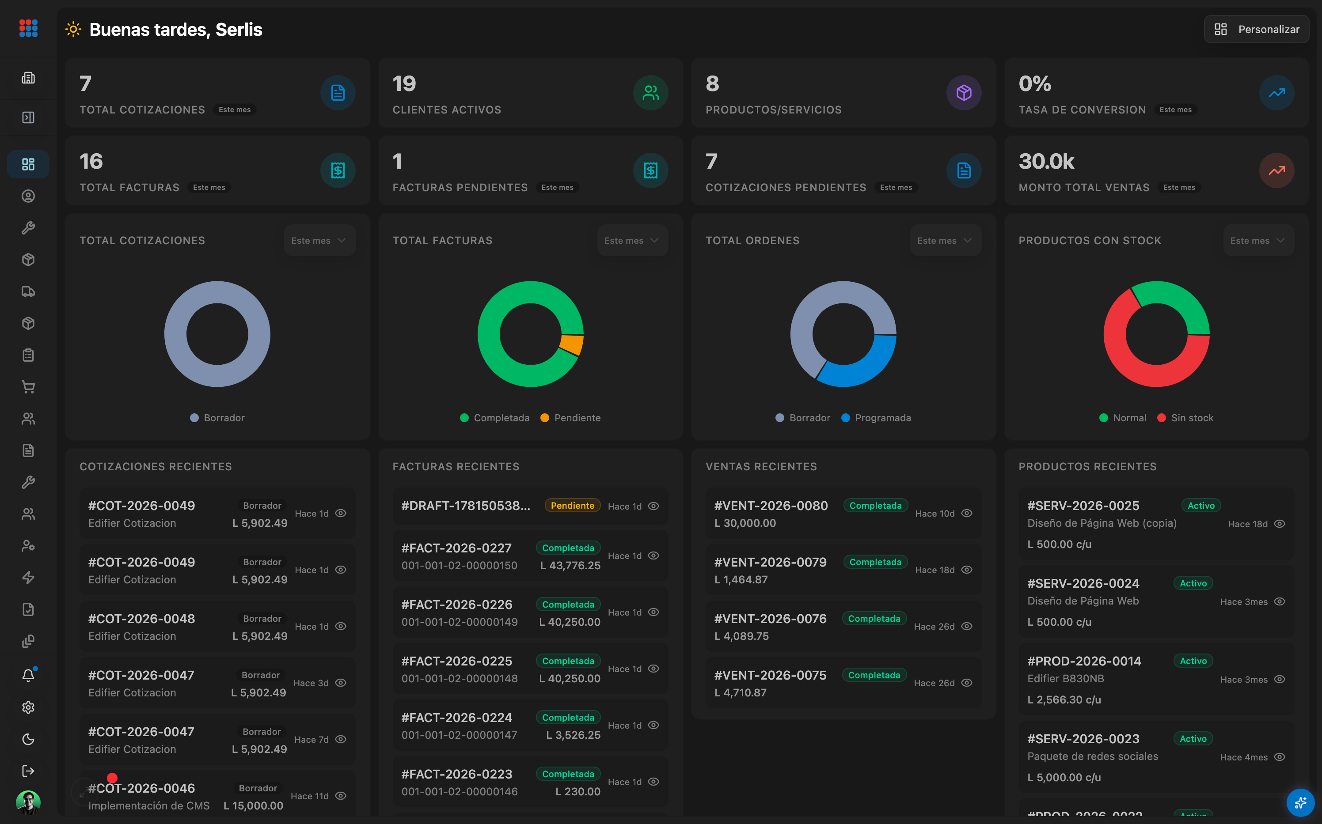
Task: Open the #PROD-2026-0014 Edifier B830NB entry
Action: 1156,680
